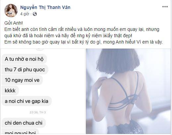172x135 pixels.
Task: Click the 'Gửi Anh!' post text line
Action: pyautogui.click(x=14, y=23)
